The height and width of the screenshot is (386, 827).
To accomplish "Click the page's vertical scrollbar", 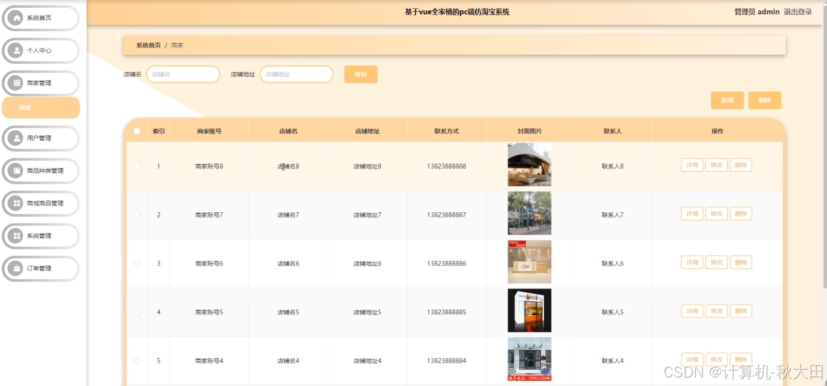I will point(824,146).
